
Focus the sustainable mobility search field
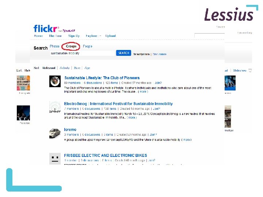pos(83,53)
